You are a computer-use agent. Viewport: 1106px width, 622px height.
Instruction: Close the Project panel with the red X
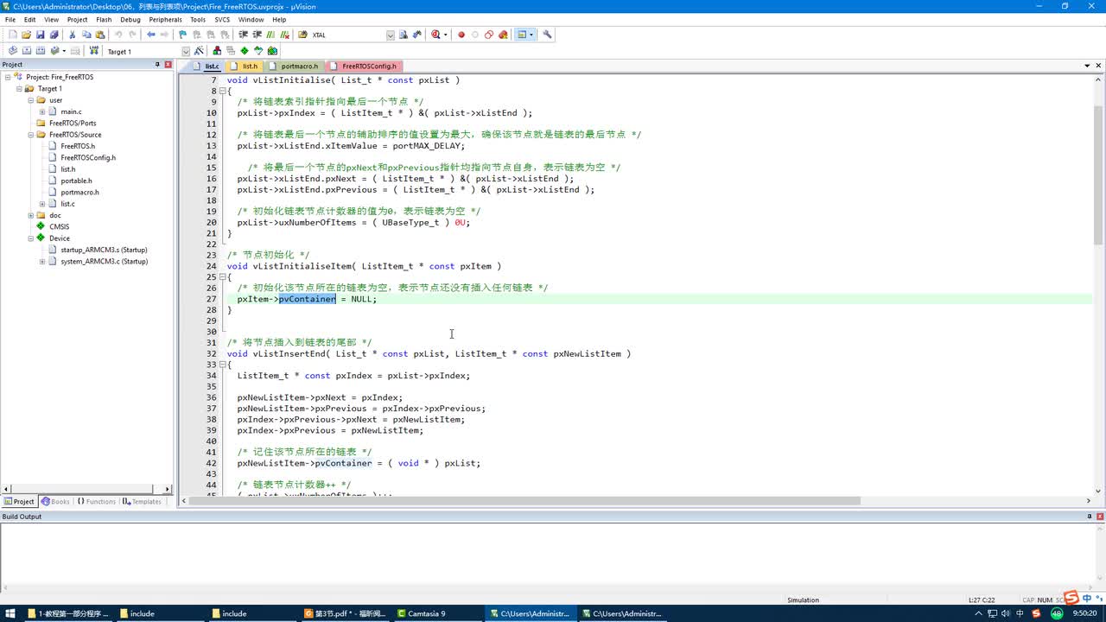click(168, 64)
